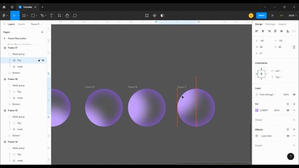Unlock the Top layer in Frame 17
This screenshot has width=299, height=168.
point(39,60)
